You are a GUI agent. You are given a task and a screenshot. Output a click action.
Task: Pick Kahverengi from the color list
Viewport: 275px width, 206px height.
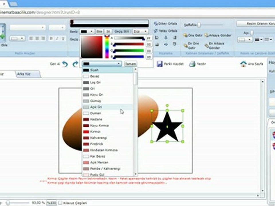(x=107, y=138)
